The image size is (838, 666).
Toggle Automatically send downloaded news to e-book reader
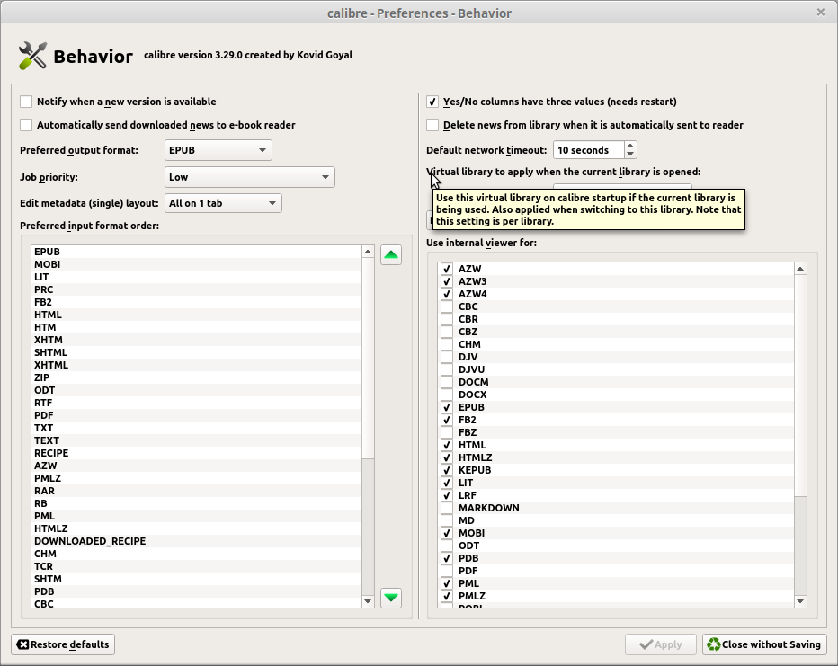26,125
